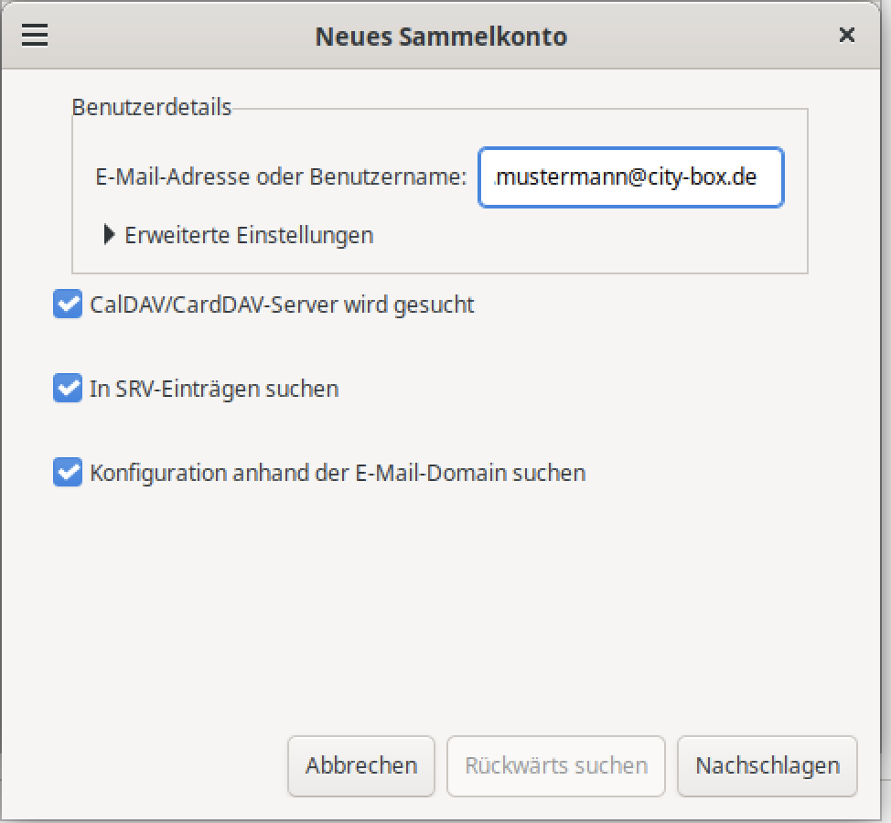891x823 pixels.
Task: Disable the In SRV-Einträgen suchen checkbox
Action: tap(68, 389)
